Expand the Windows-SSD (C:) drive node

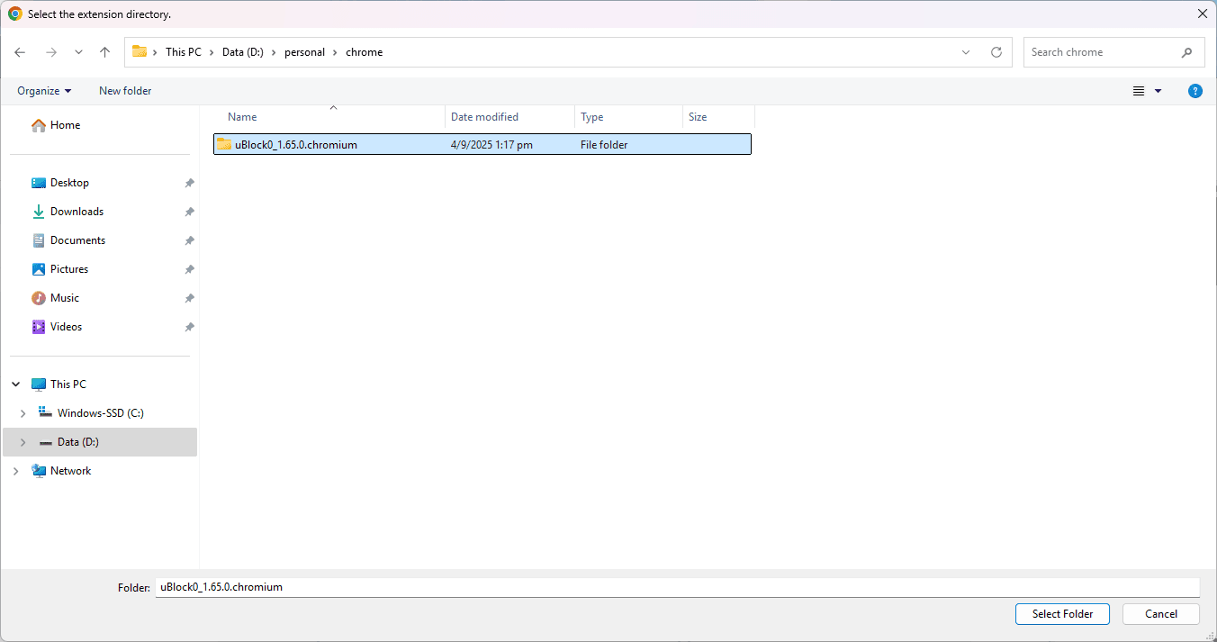click(x=23, y=413)
